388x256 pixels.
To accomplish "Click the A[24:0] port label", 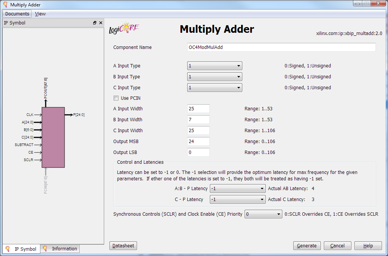I will 28,122.
